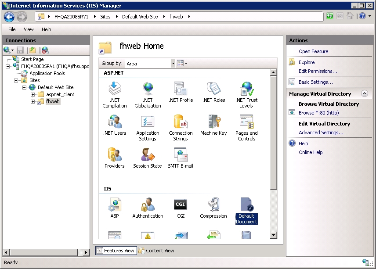Open the Compression feature
Screen dimensions: 376x269
tap(213, 208)
